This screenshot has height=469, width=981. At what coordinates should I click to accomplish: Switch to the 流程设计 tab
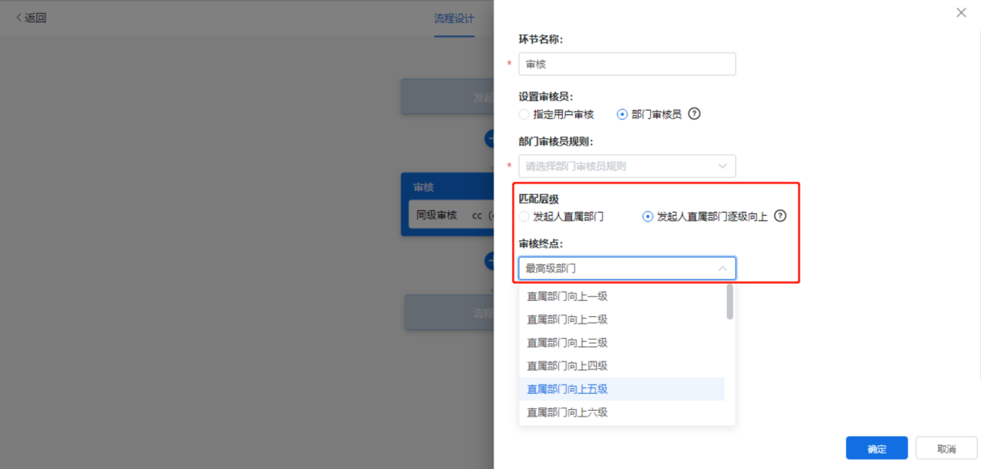click(x=454, y=19)
